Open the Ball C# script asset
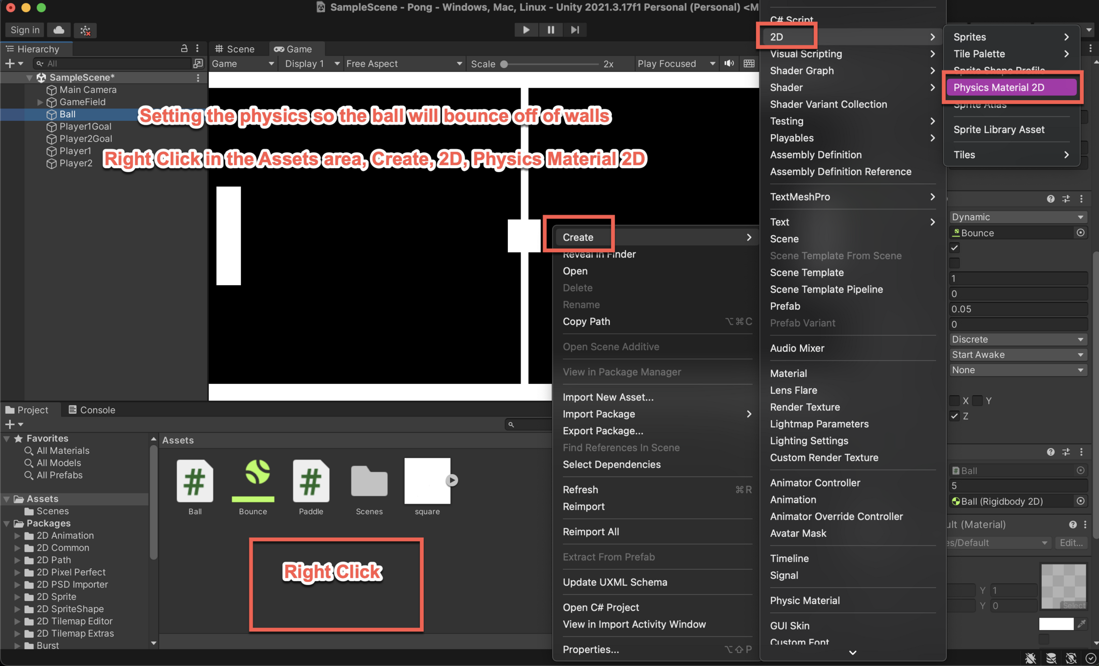The image size is (1099, 666). [195, 481]
